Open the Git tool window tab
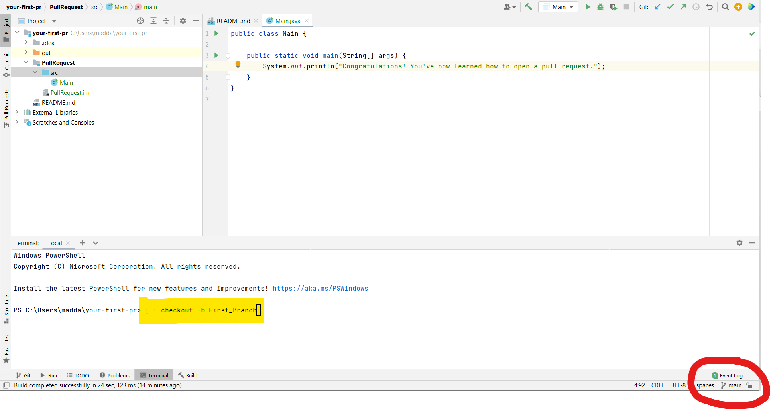Screen dimensions: 771x410 point(23,375)
